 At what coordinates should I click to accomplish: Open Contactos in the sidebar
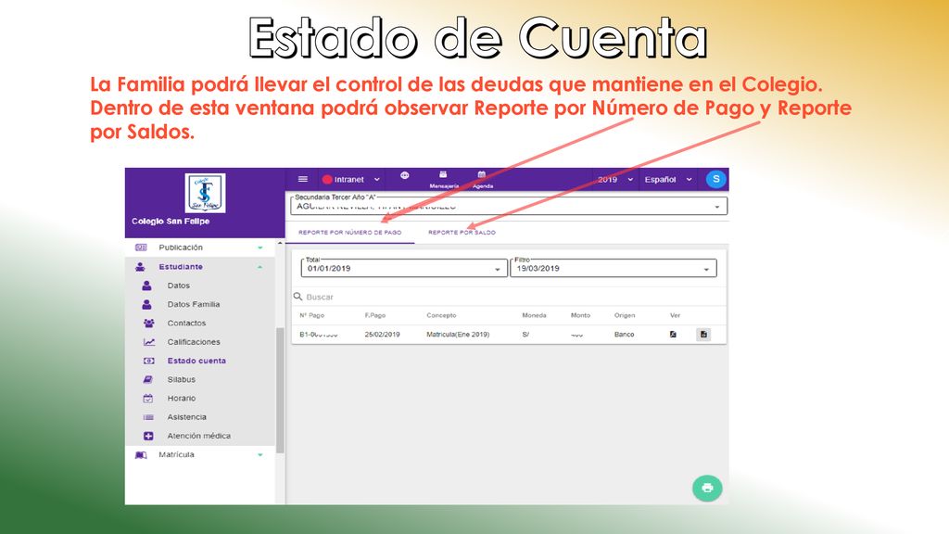coord(186,323)
